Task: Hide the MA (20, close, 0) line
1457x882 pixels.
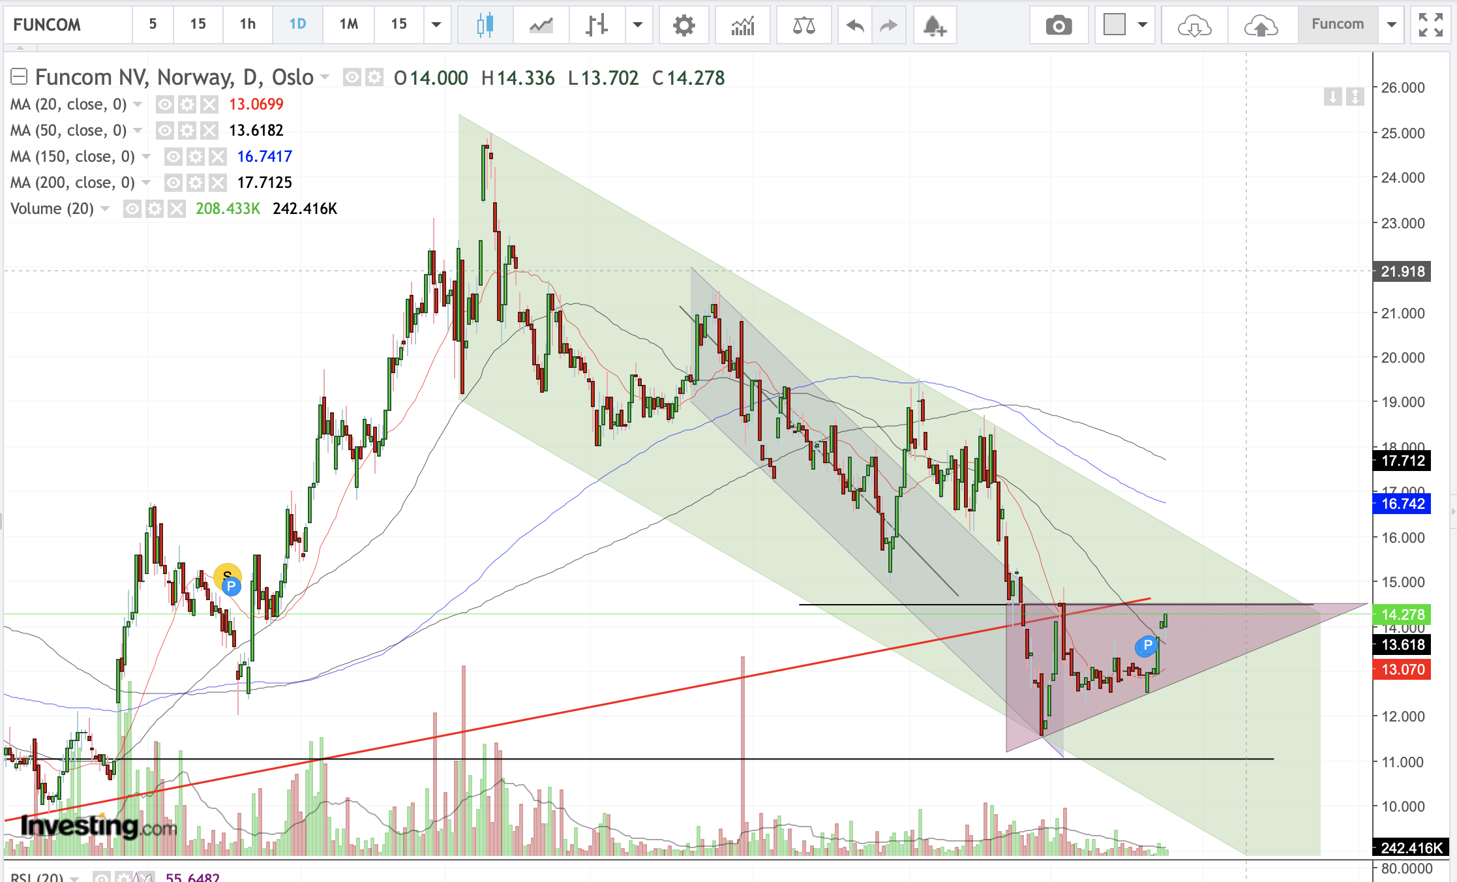Action: (165, 104)
